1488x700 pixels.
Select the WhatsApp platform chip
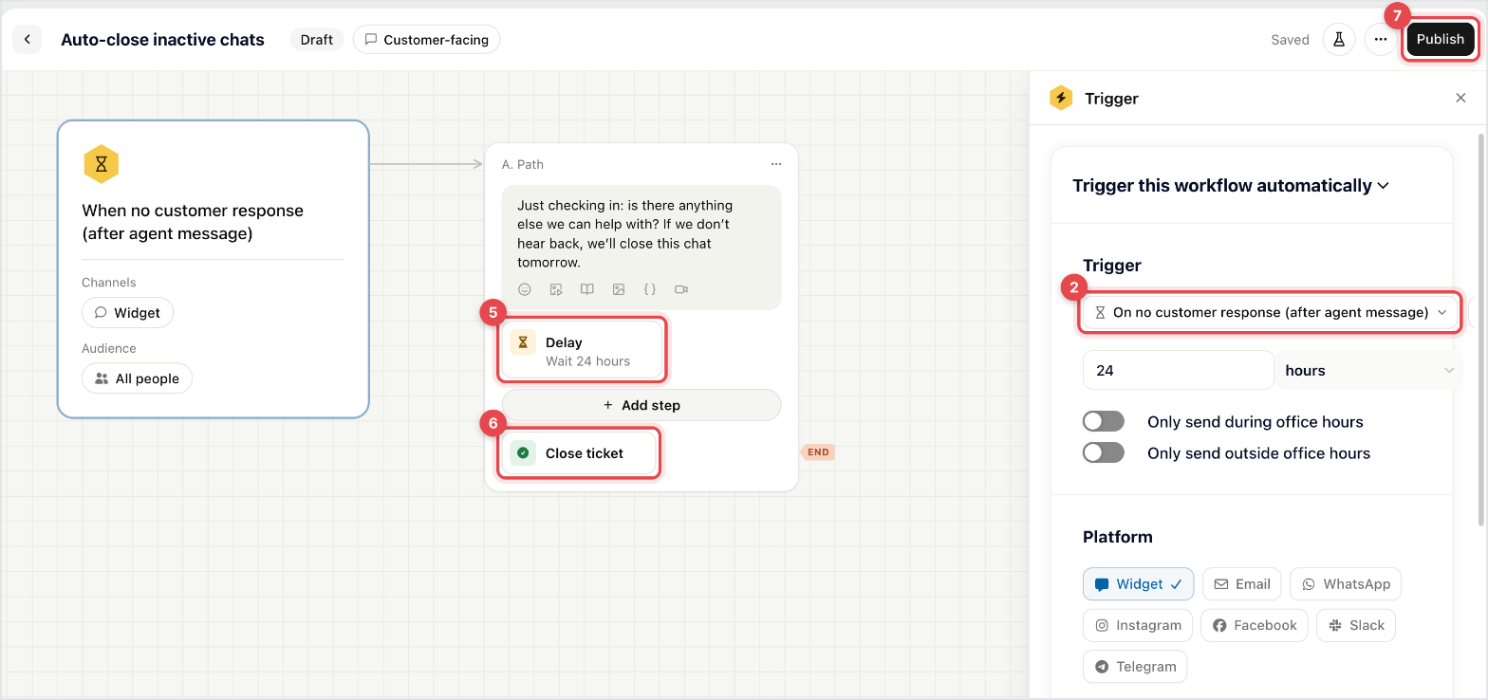tap(1346, 584)
